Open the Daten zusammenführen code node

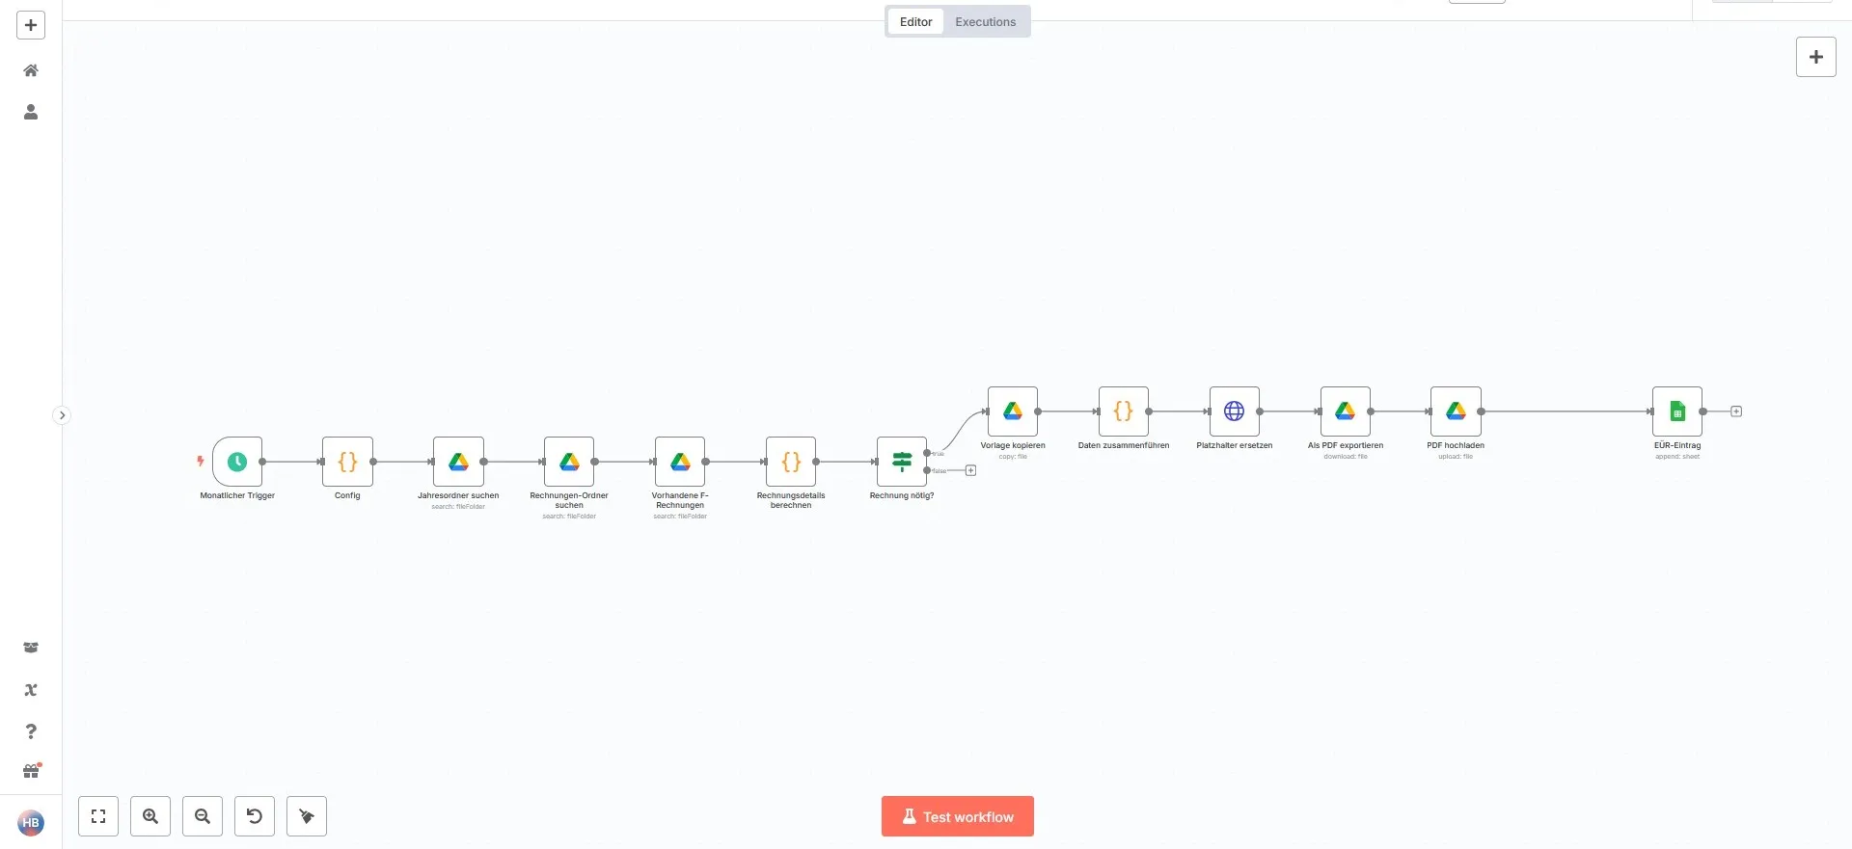pyautogui.click(x=1124, y=411)
